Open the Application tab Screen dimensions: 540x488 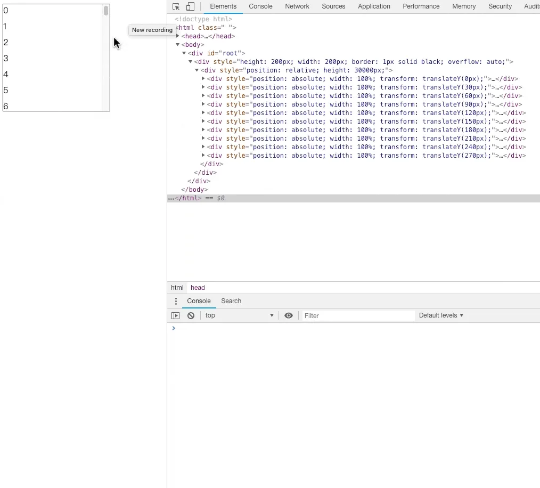(x=374, y=6)
